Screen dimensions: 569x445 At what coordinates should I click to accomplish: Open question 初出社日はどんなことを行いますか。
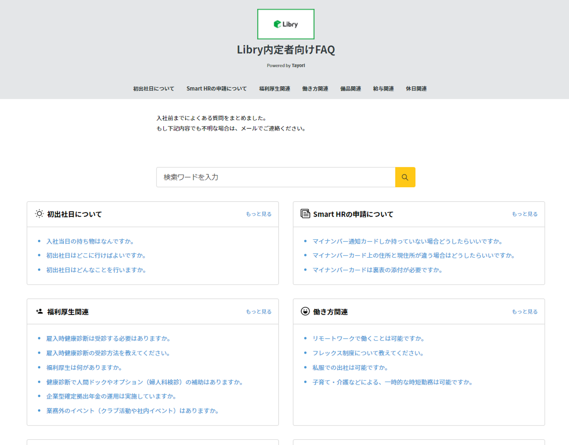click(97, 270)
